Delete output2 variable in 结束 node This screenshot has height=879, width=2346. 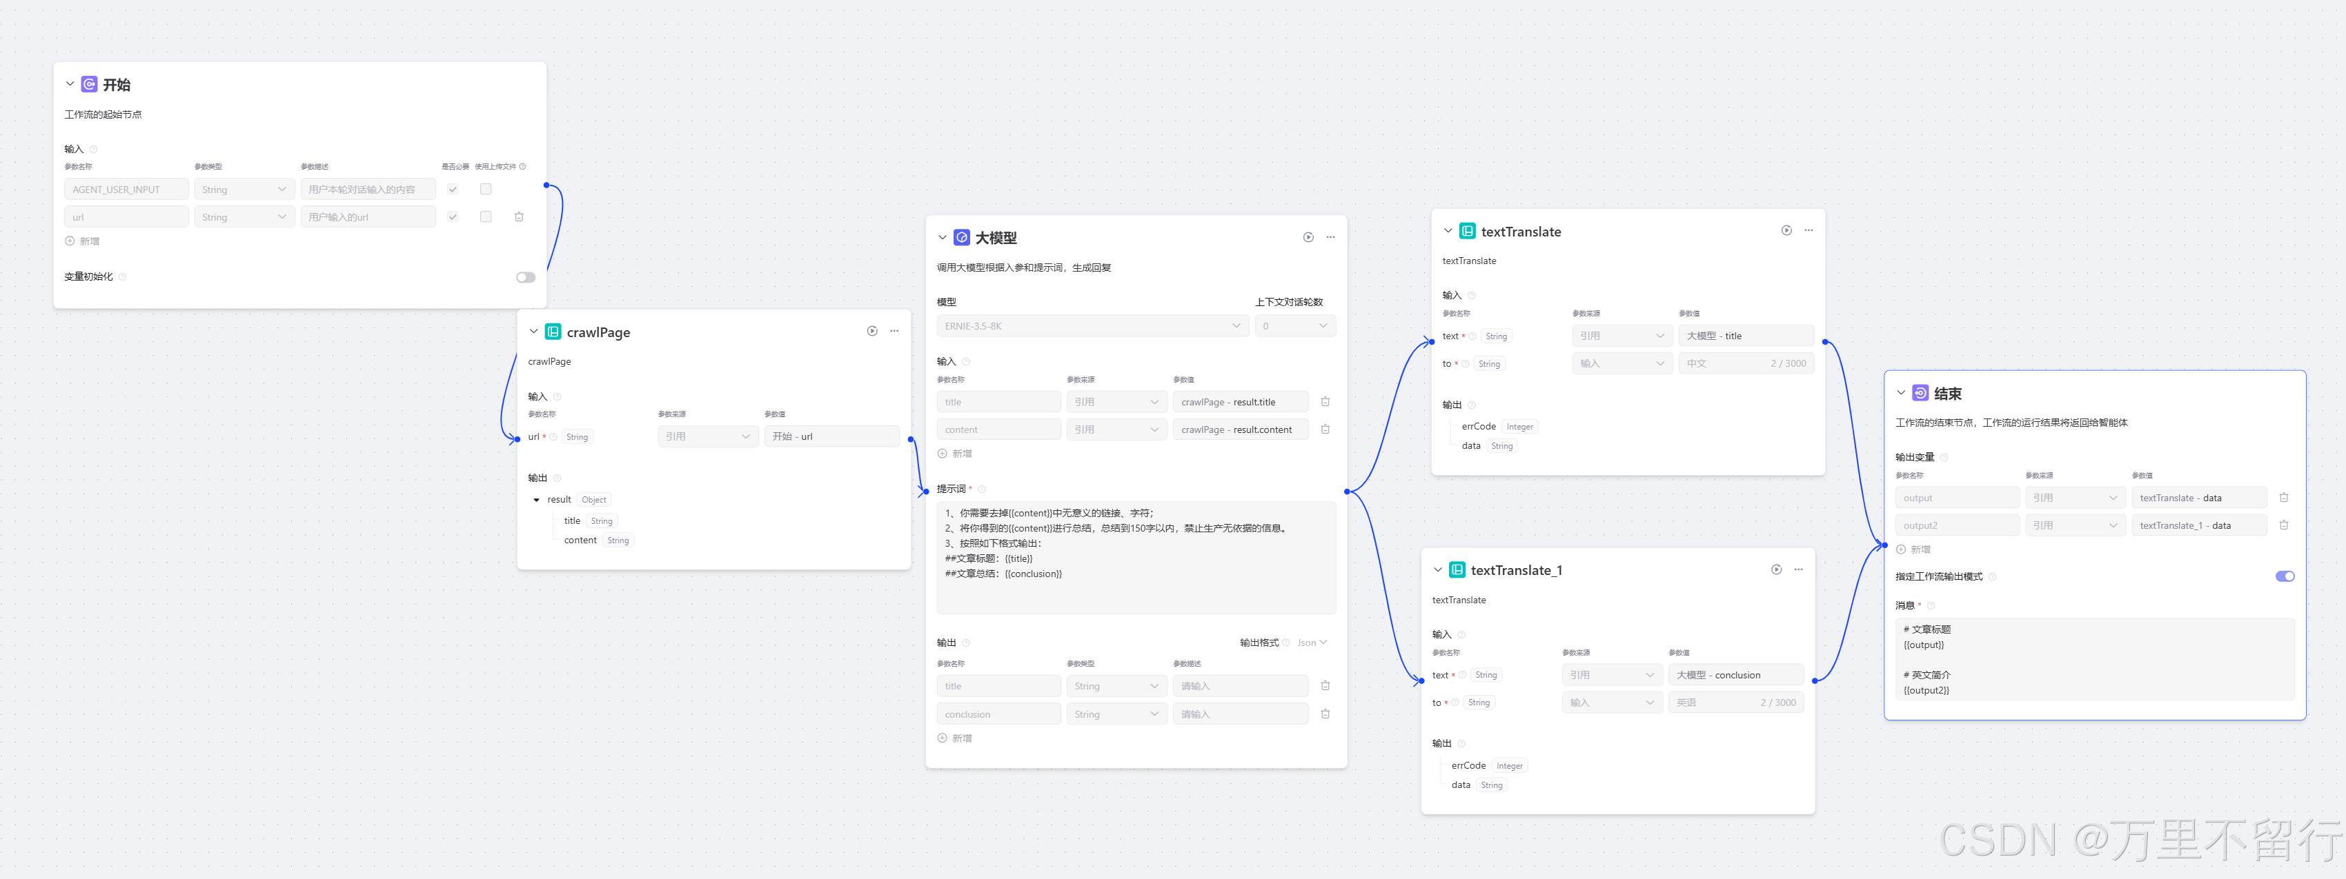coord(2283,525)
